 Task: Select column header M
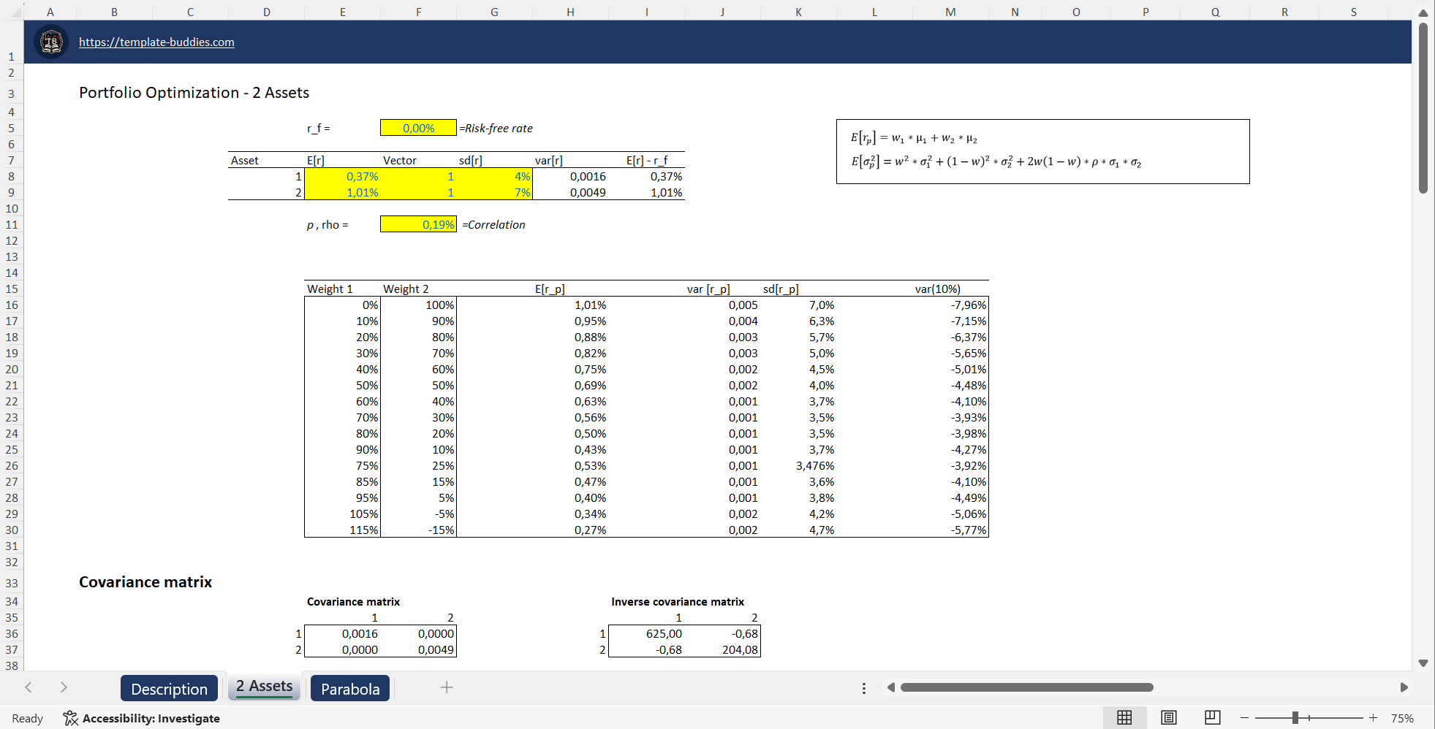coord(950,12)
